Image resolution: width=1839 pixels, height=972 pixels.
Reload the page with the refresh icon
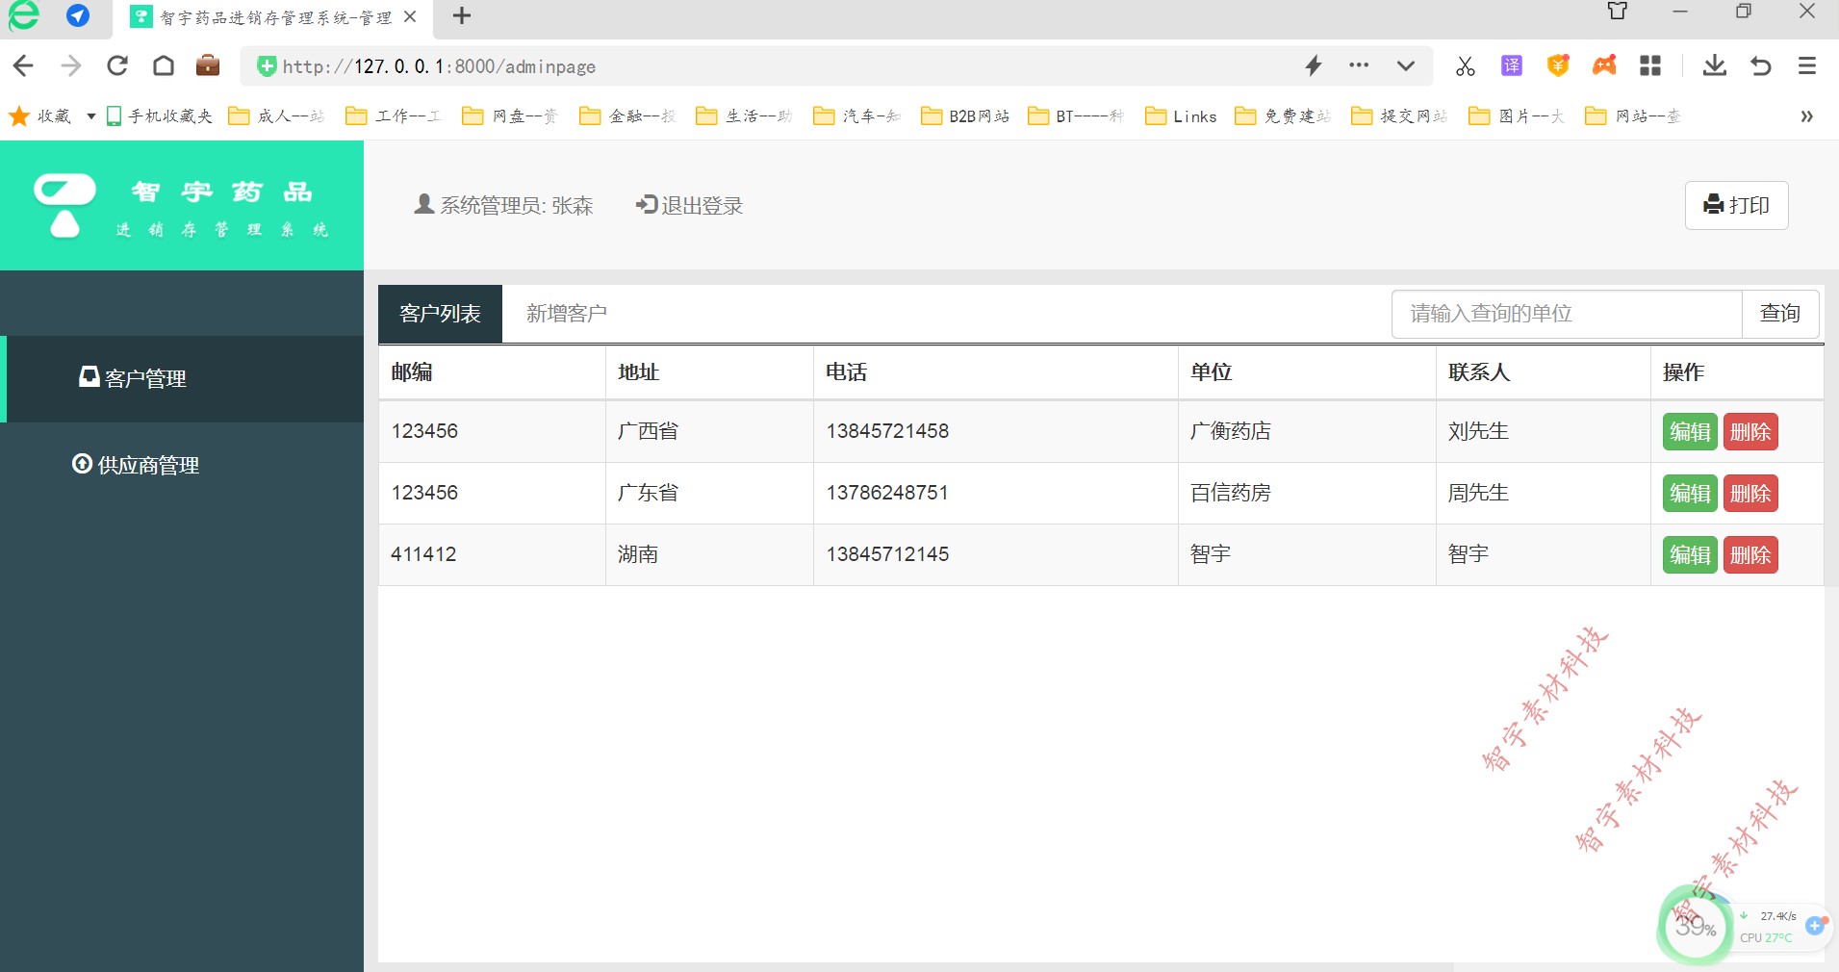(x=117, y=65)
